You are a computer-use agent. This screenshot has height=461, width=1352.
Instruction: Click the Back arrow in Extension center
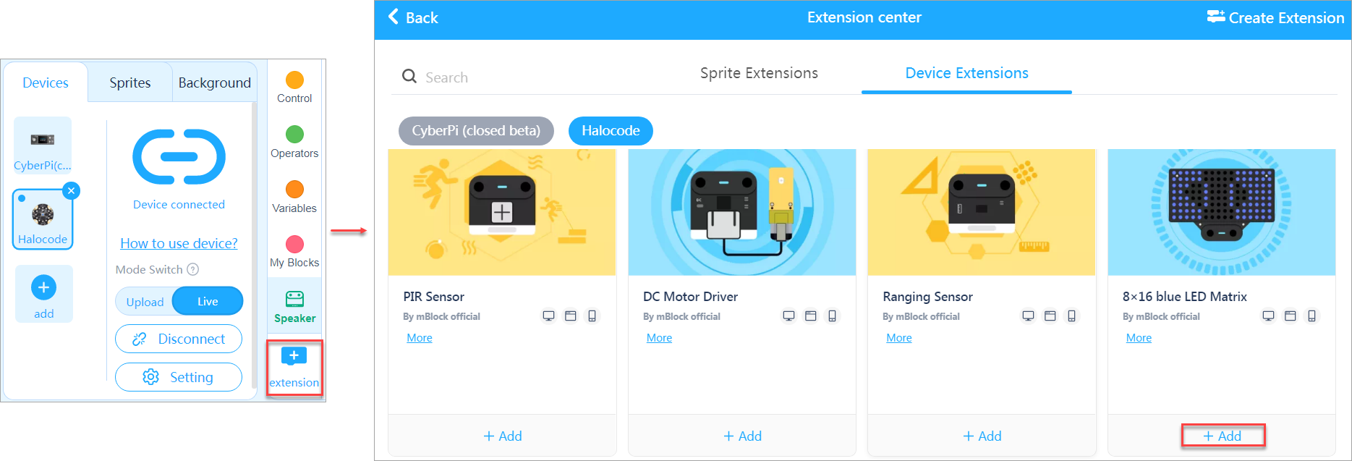[x=394, y=17]
